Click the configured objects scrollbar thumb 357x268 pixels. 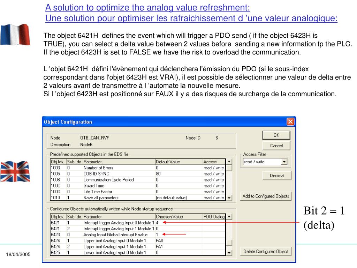click(x=229, y=243)
